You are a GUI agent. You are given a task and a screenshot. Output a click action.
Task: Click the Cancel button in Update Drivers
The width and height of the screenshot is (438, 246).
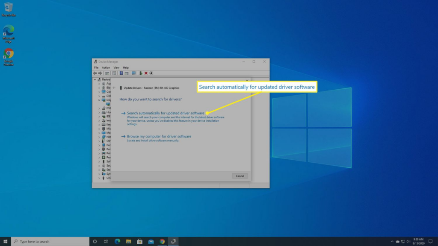click(240, 176)
